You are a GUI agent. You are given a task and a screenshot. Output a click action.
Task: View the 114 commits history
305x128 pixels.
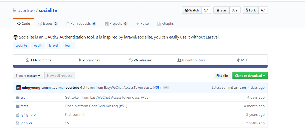point(38,60)
